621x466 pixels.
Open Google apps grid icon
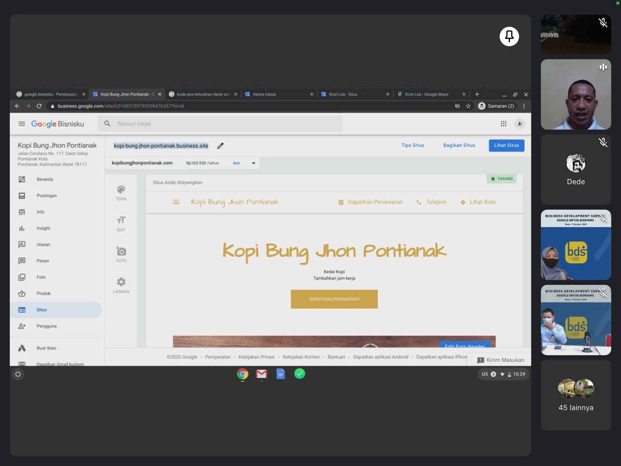click(x=504, y=124)
